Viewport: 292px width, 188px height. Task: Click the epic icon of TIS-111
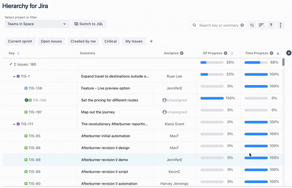coord(18,124)
